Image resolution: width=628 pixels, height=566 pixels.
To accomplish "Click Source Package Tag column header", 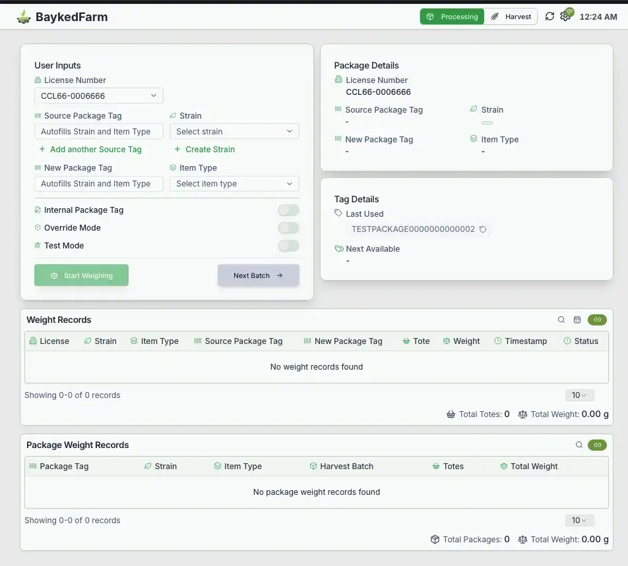I will point(238,341).
